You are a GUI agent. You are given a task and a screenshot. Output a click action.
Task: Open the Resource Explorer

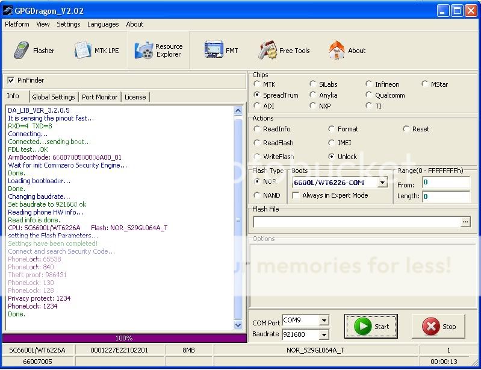tap(159, 51)
